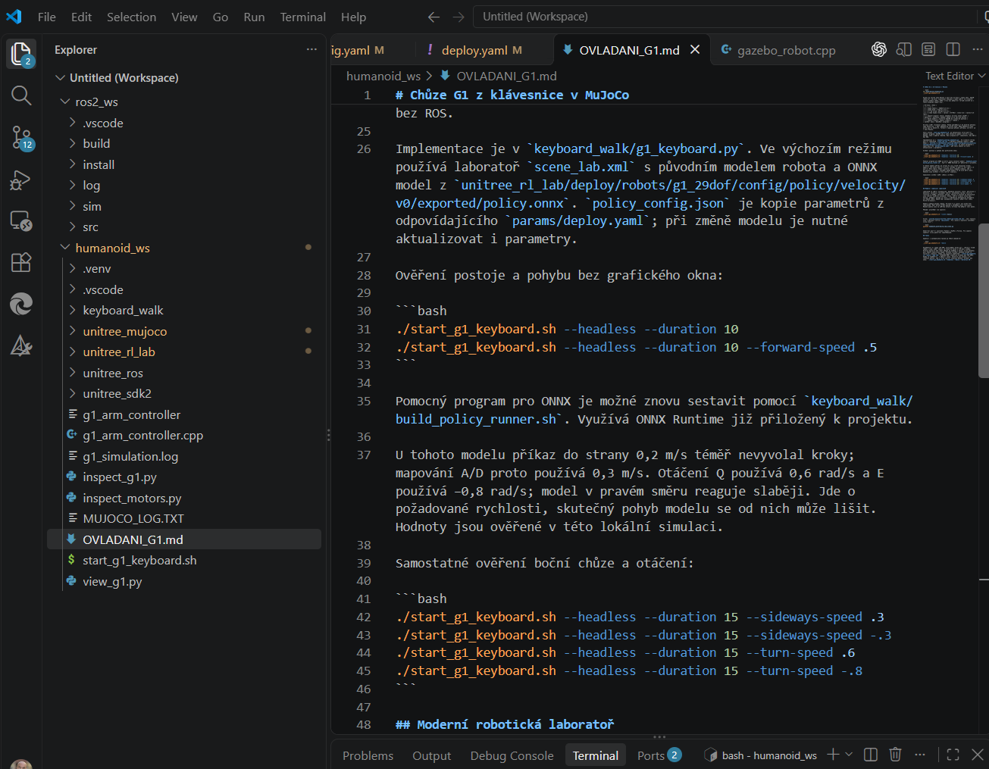Go back using the navigation arrow
The height and width of the screenshot is (769, 989).
pos(433,17)
